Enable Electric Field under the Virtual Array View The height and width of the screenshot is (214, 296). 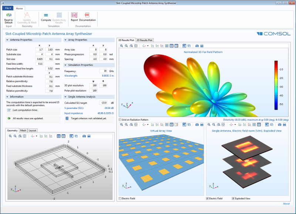coord(119,198)
